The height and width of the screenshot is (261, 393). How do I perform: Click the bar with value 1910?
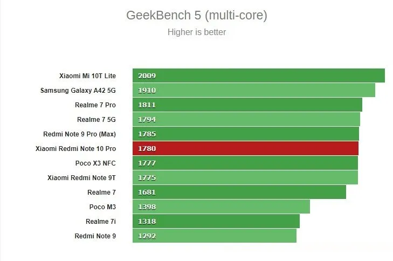coord(253,91)
